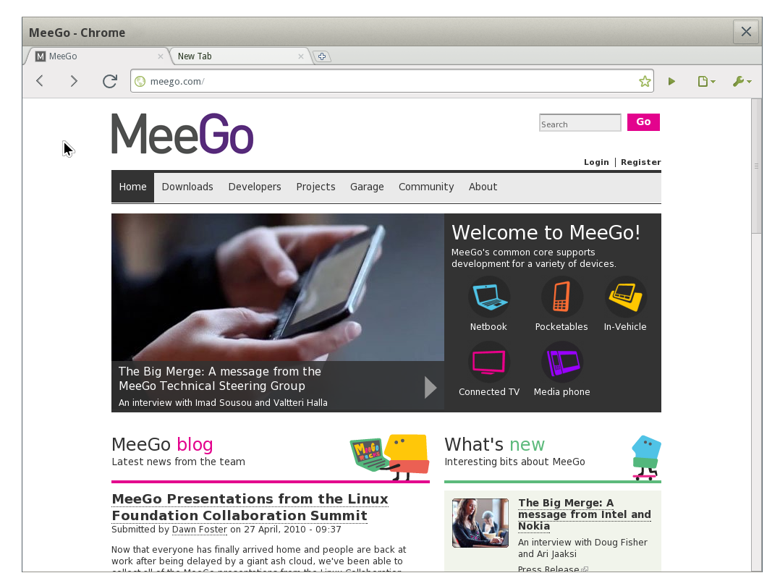Select the Pocketables phone icon

tap(561, 297)
